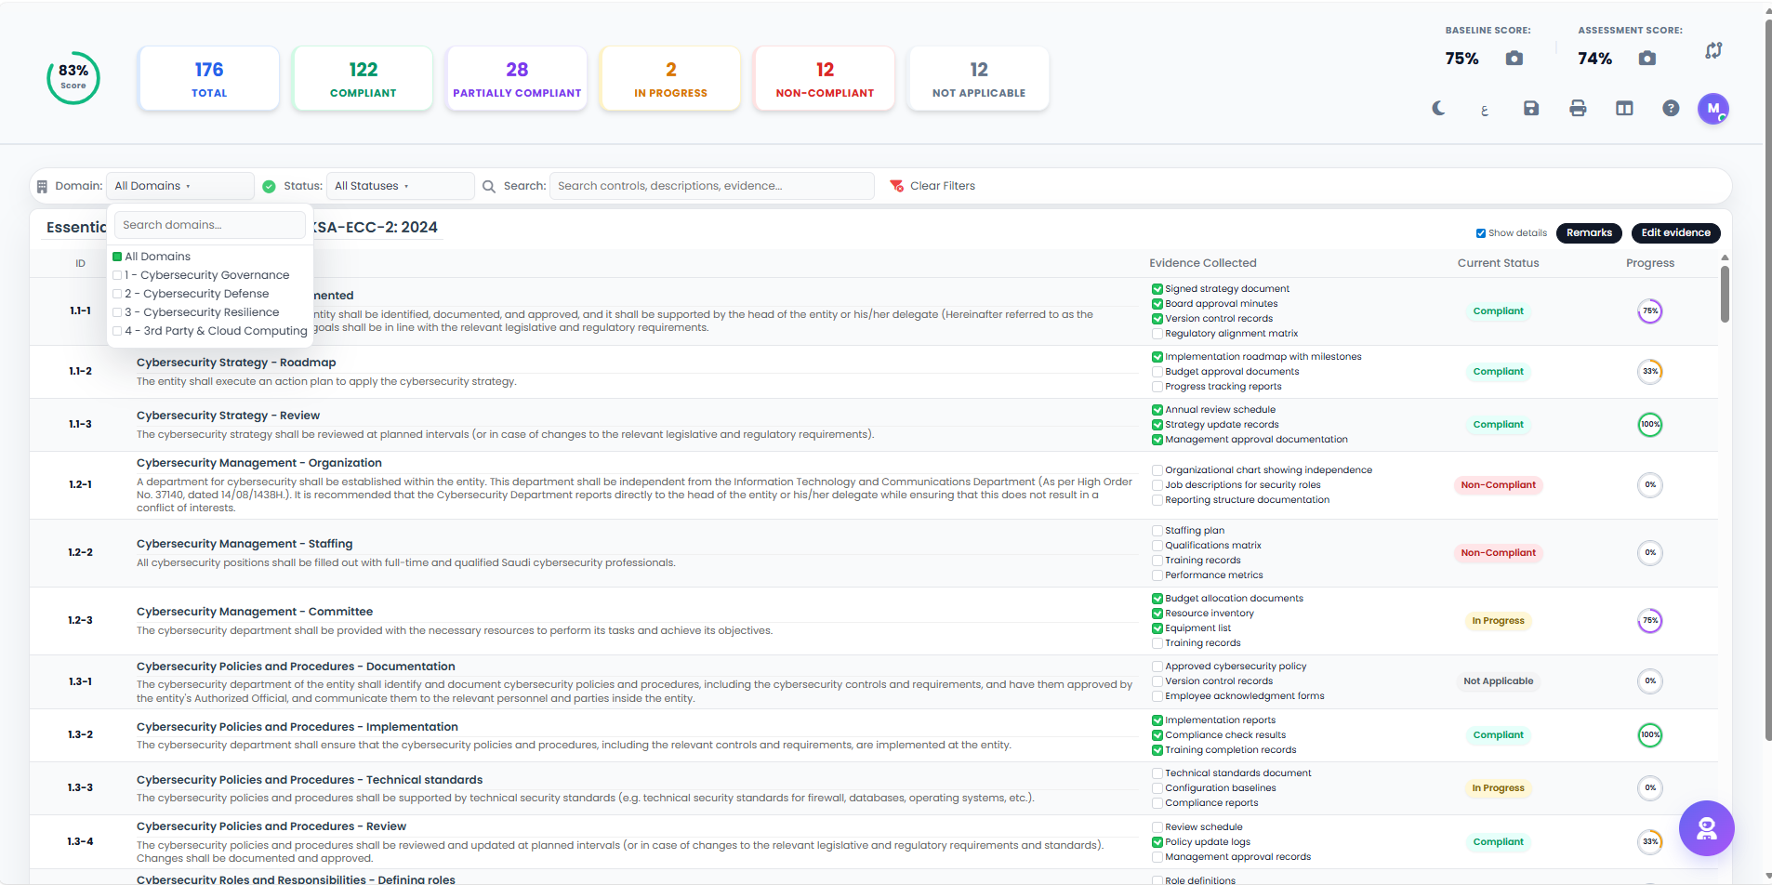Choose 4 - 3rd Party & Cloud Computing
This screenshot has height=885, width=1772.
pyautogui.click(x=216, y=331)
